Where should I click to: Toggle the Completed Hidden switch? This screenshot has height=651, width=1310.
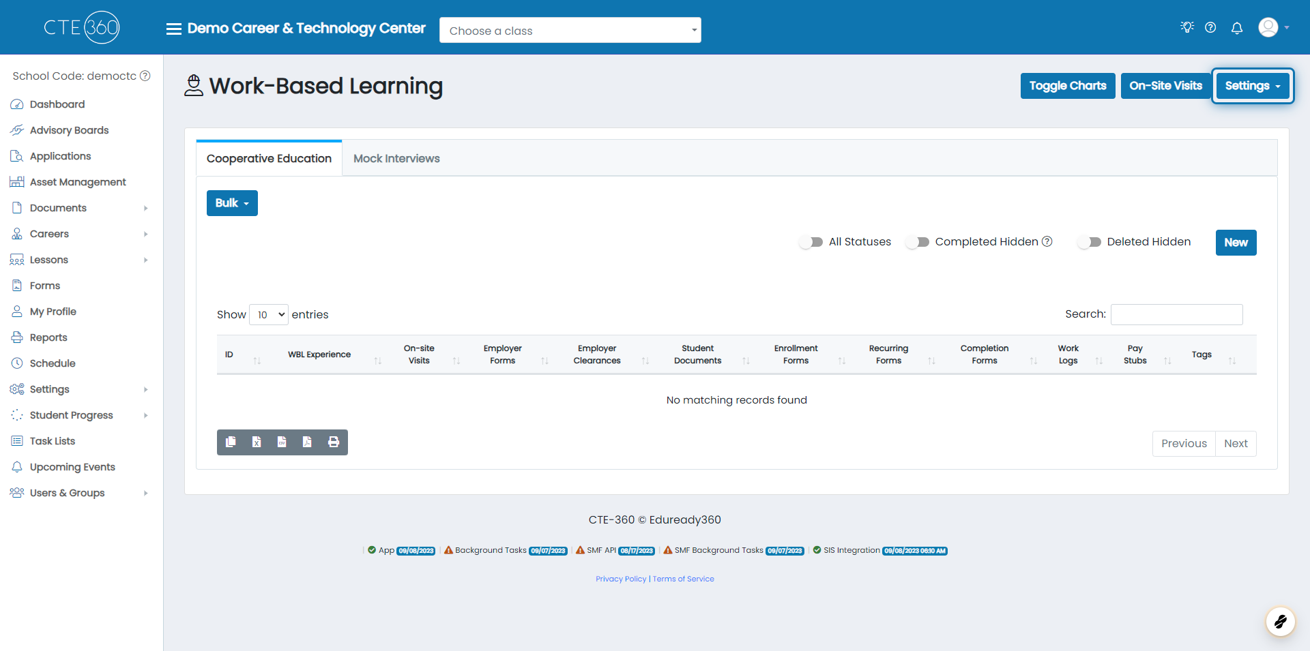point(918,242)
